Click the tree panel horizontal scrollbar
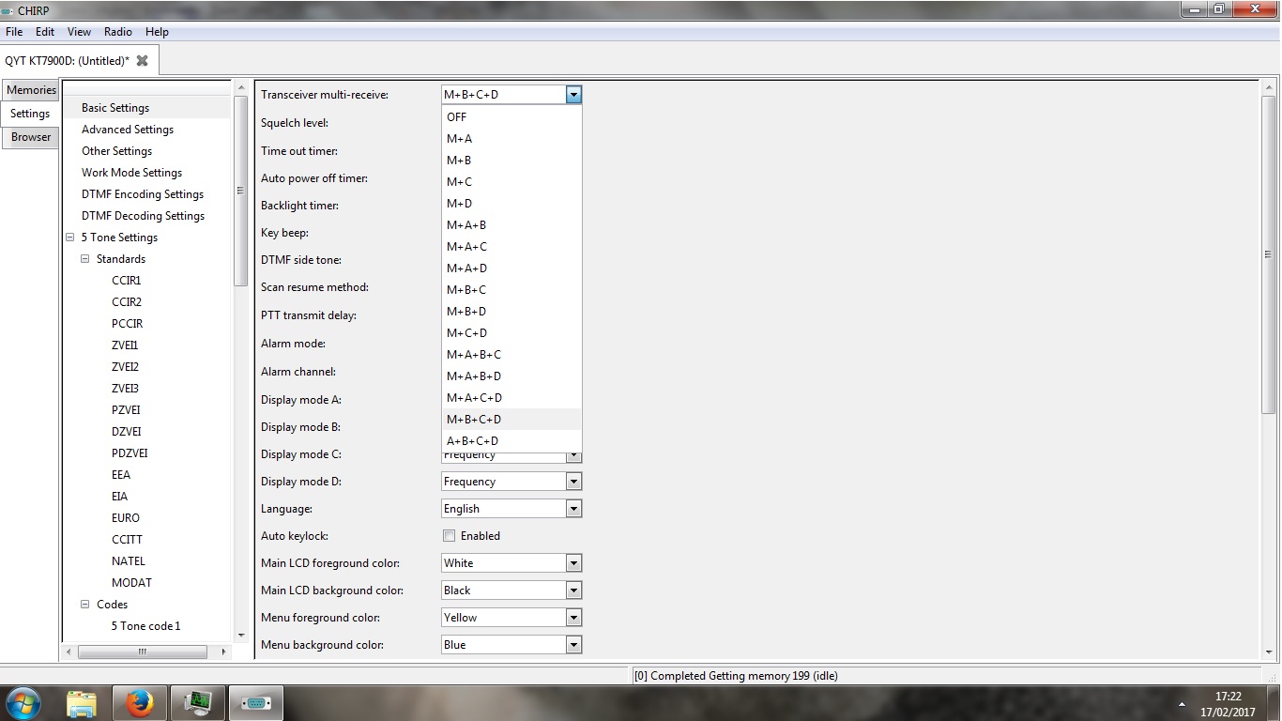 tap(143, 652)
